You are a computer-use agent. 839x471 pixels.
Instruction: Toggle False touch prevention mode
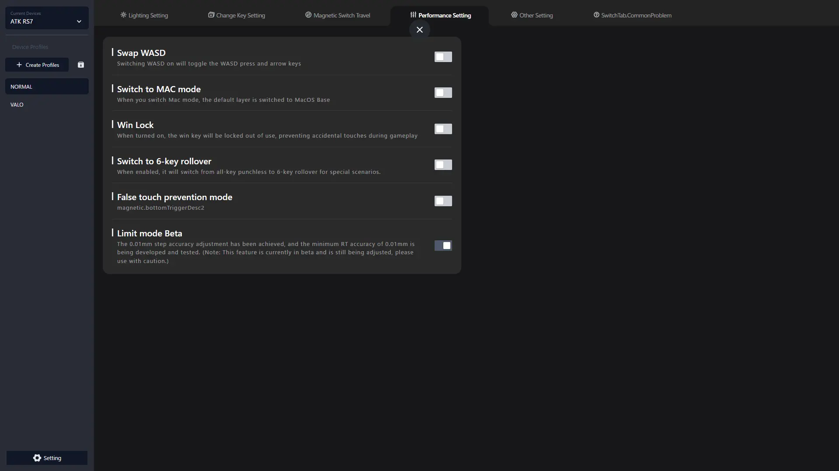[x=443, y=201]
